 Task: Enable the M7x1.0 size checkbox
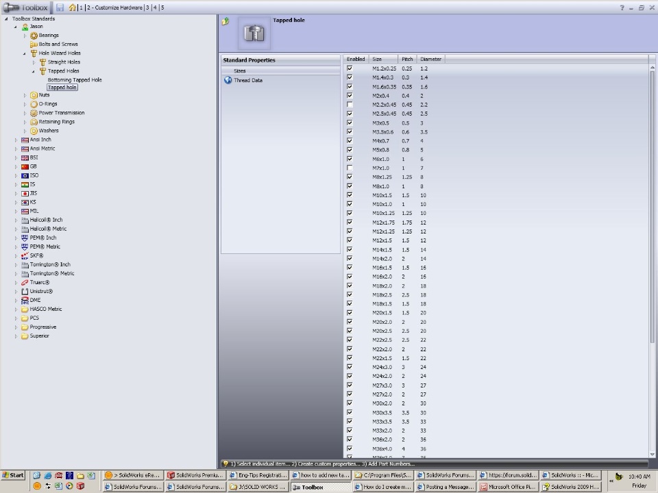[350, 168]
